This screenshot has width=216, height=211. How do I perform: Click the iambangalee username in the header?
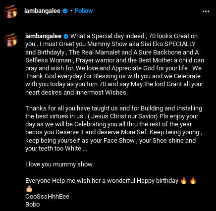click(42, 11)
